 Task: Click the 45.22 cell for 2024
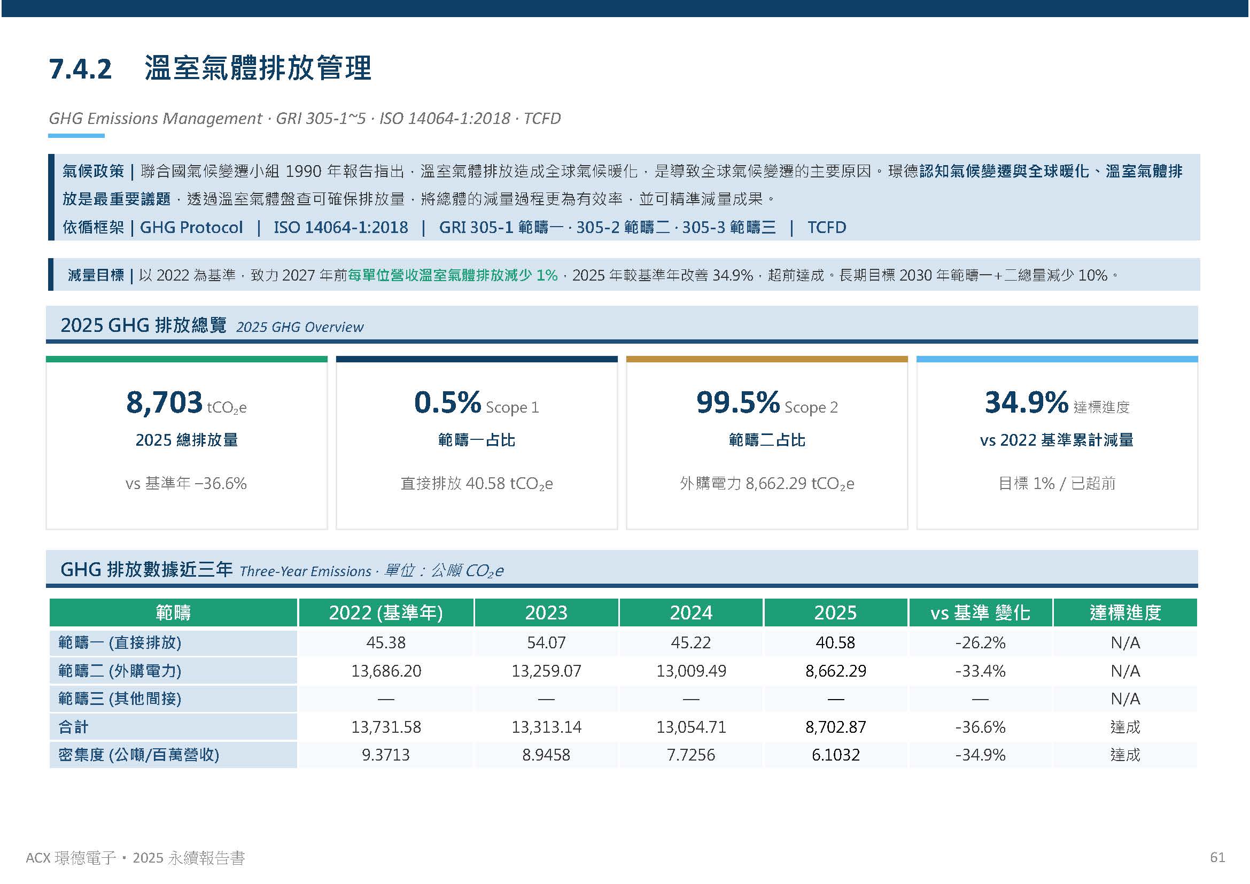click(691, 643)
